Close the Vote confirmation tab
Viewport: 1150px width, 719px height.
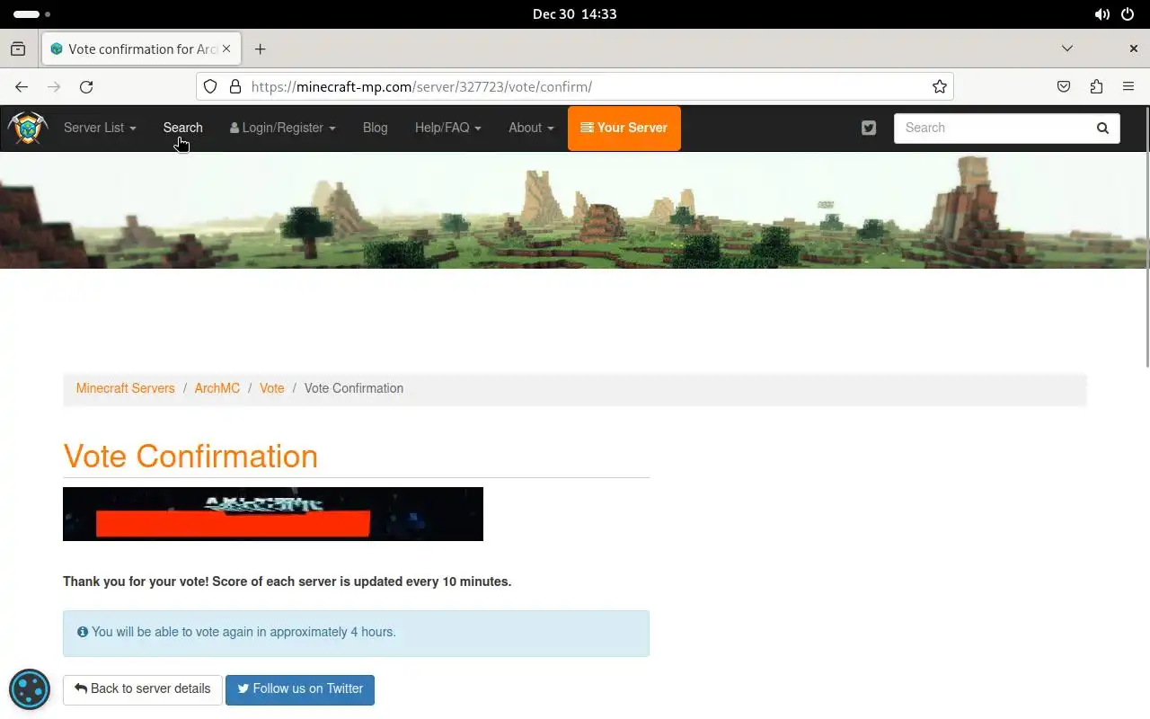(226, 49)
